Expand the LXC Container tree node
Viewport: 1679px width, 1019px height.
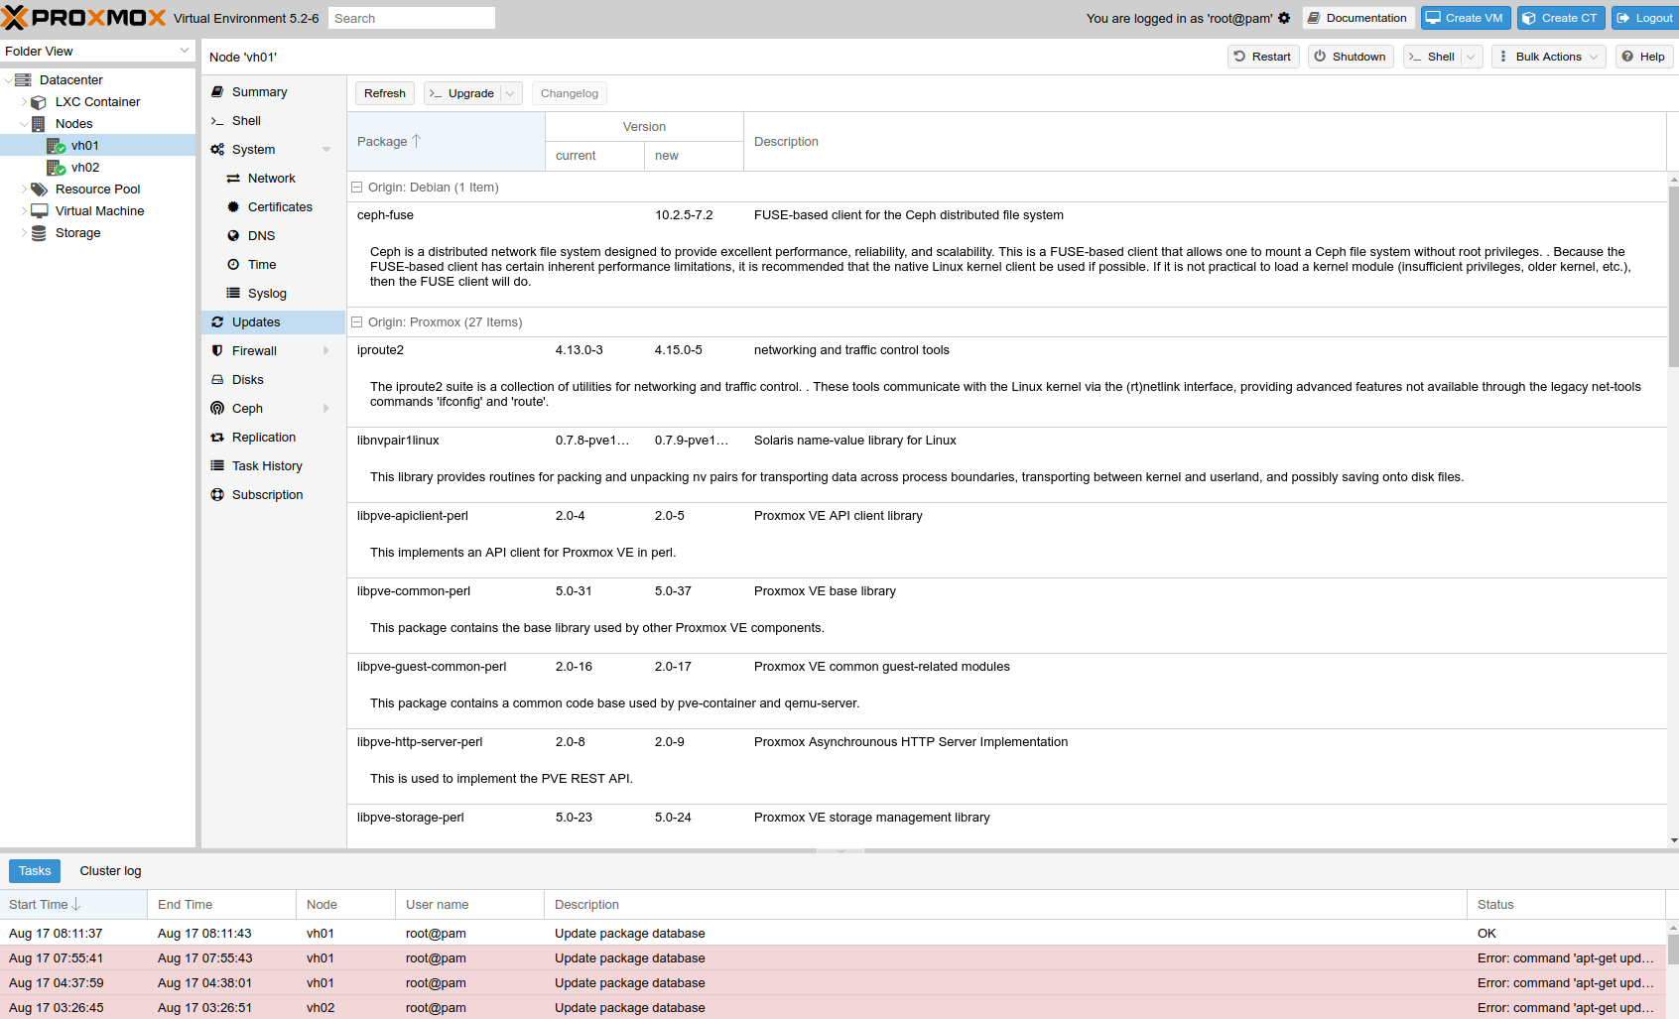pyautogui.click(x=24, y=101)
